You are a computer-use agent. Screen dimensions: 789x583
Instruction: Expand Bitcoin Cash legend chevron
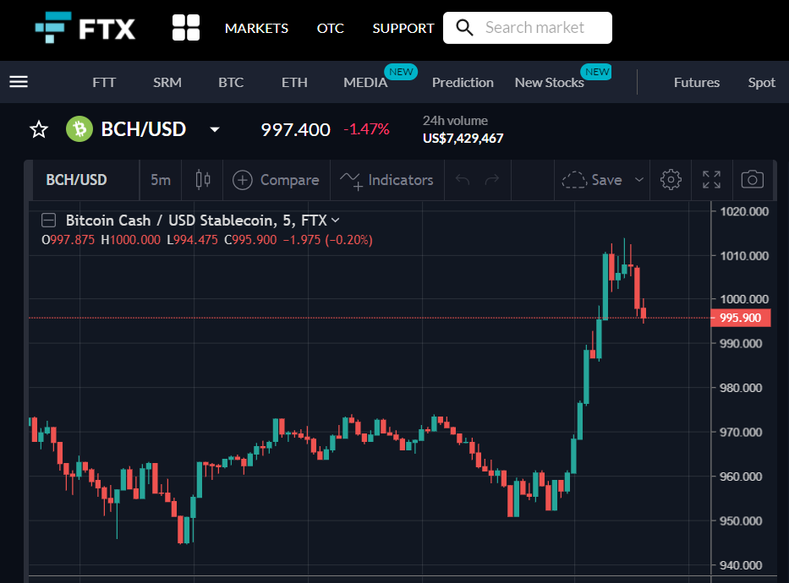336,221
